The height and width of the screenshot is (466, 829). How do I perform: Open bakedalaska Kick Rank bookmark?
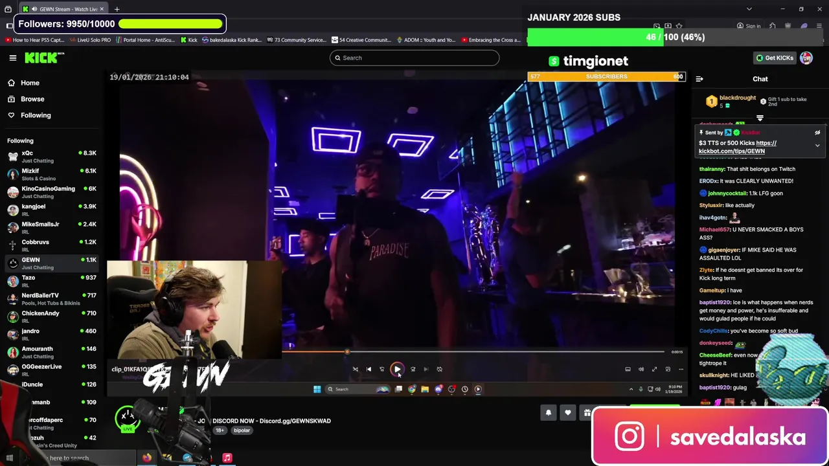[x=231, y=40]
